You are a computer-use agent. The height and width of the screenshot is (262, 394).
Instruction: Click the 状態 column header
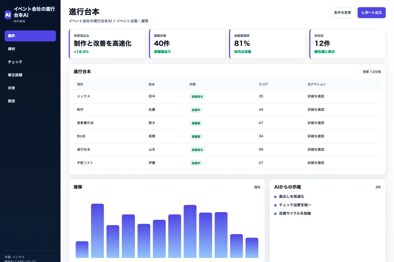pos(193,84)
